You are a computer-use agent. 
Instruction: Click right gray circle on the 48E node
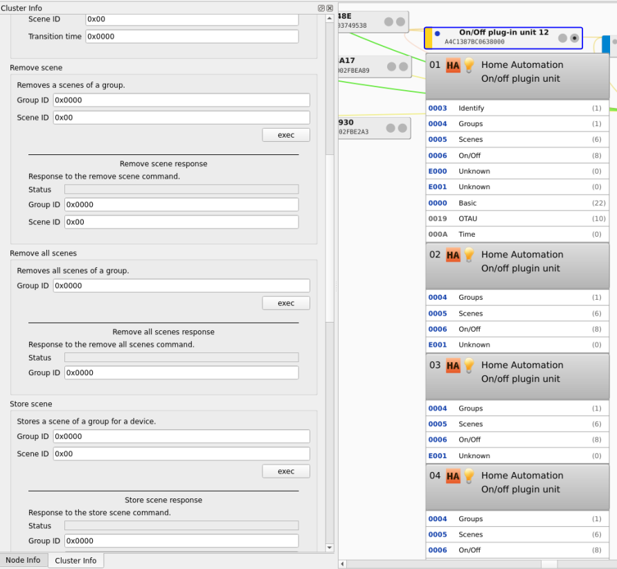click(400, 21)
